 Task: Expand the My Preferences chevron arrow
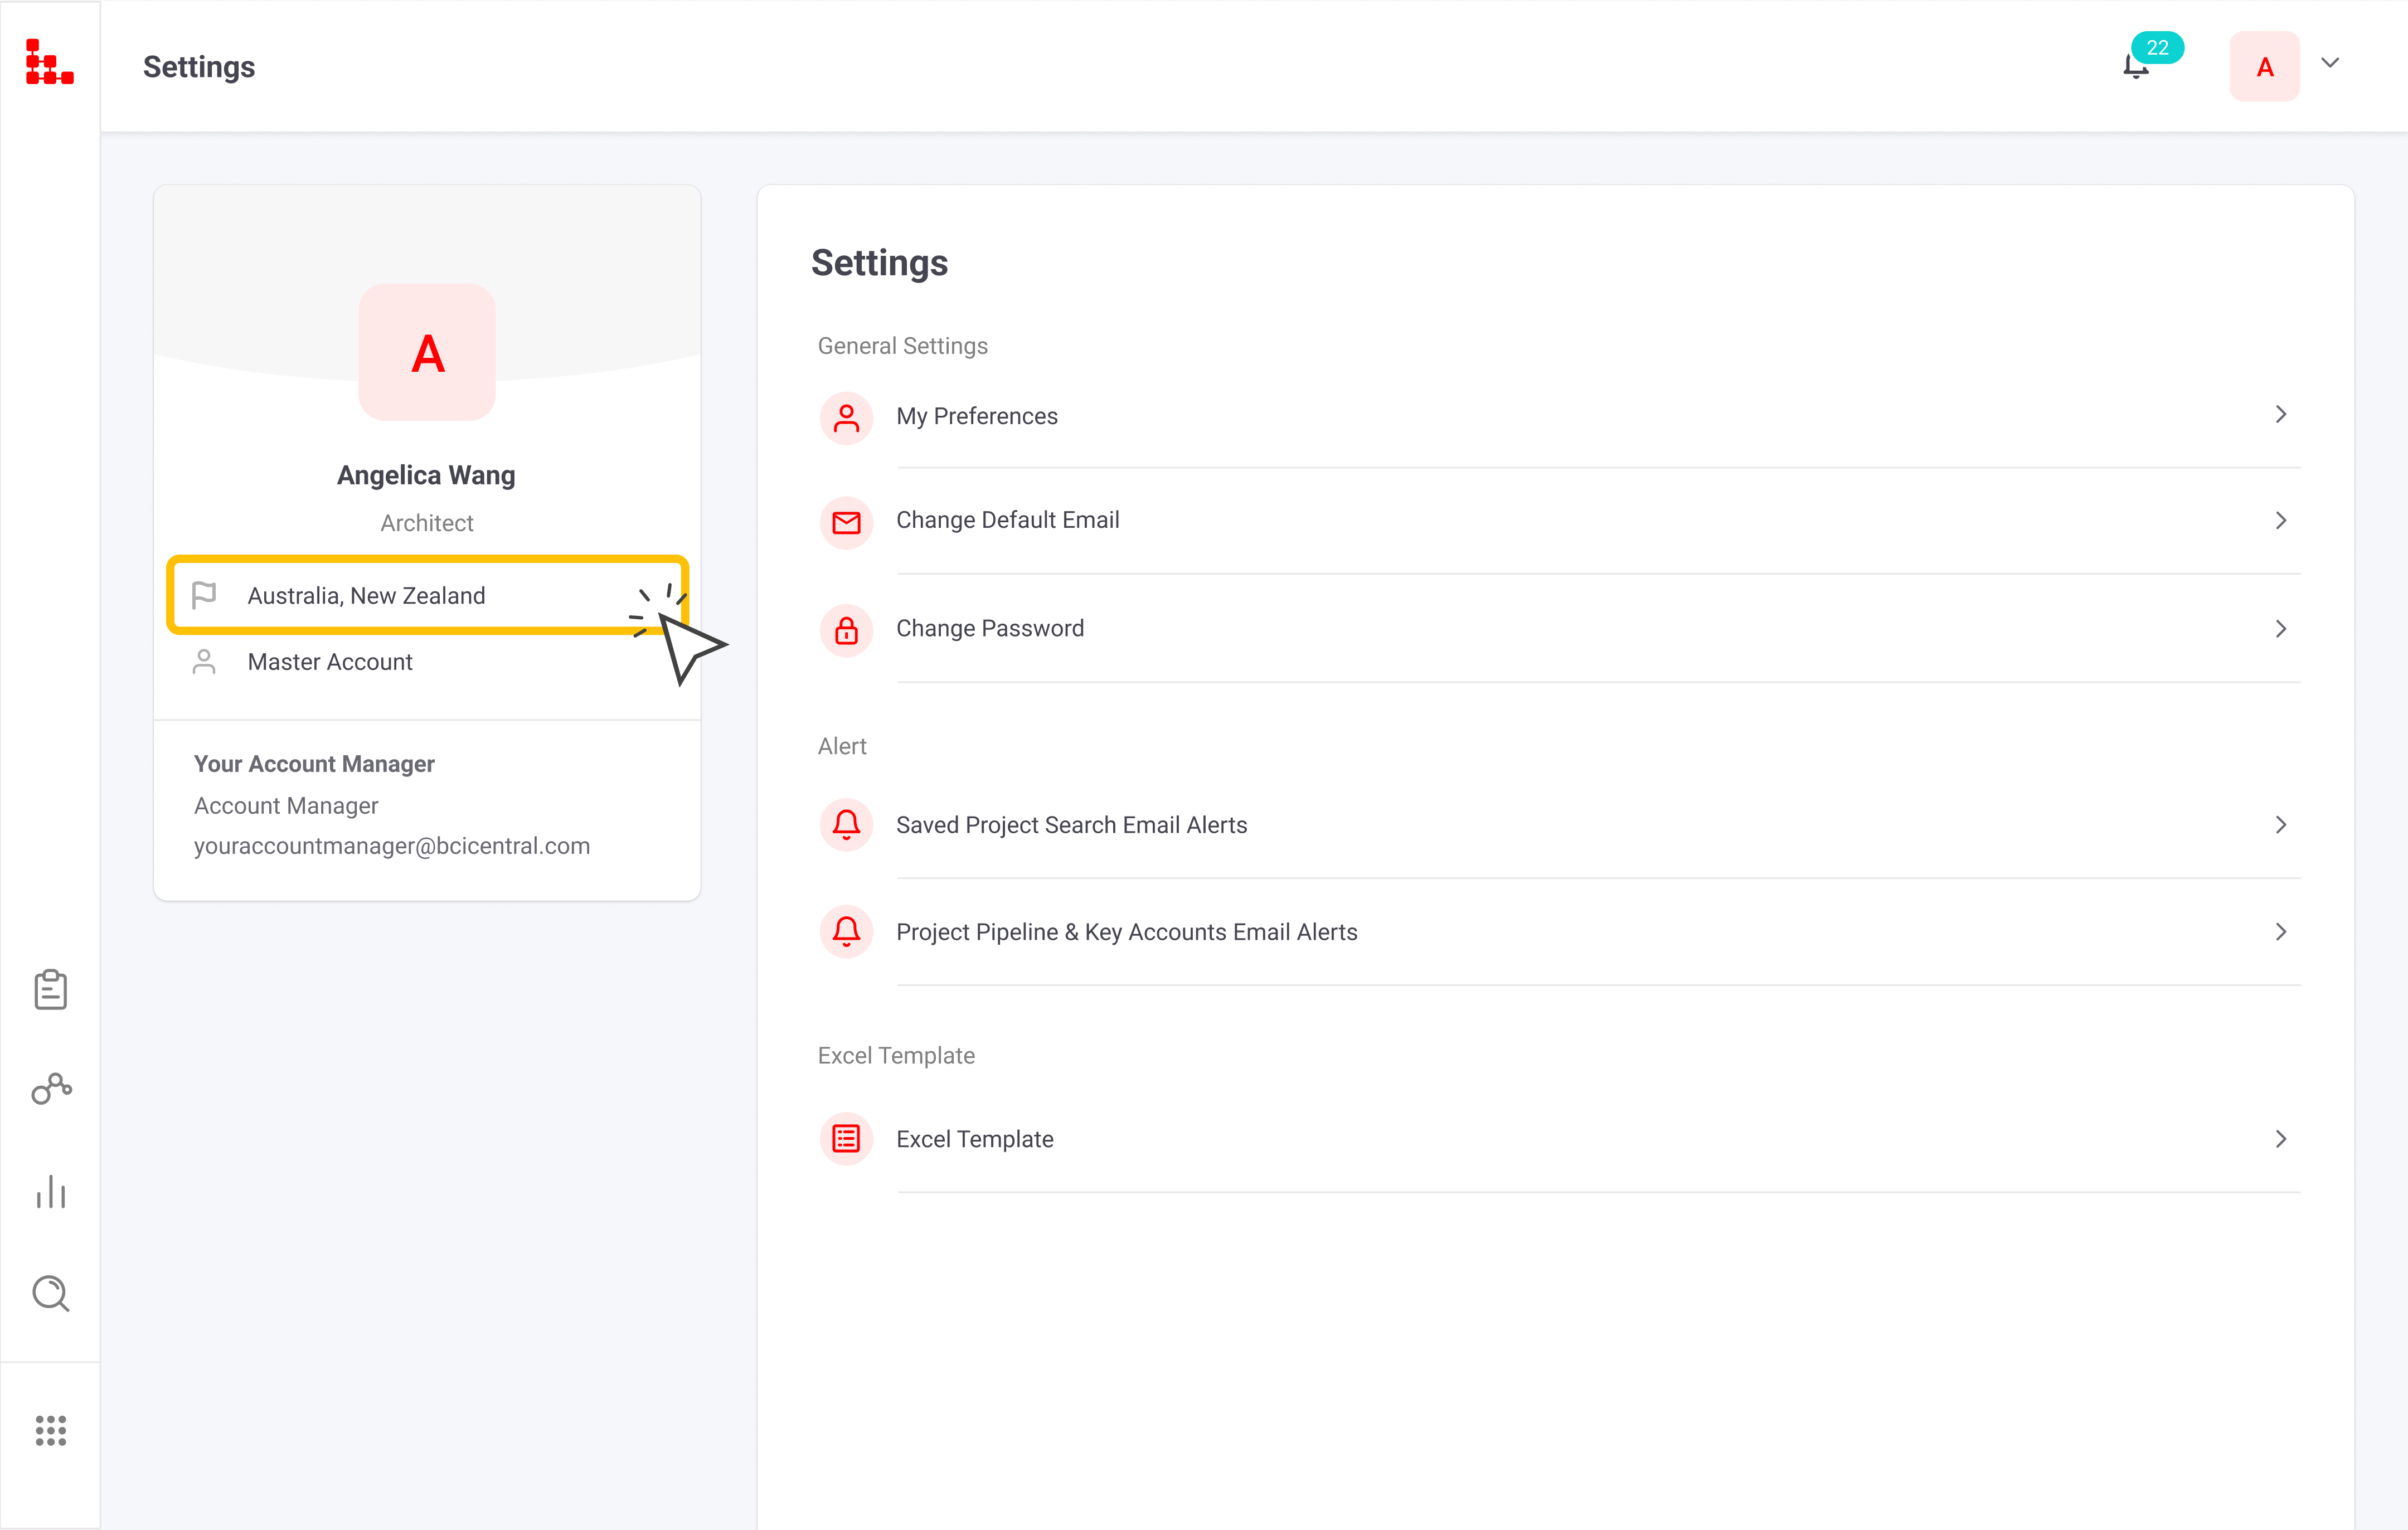tap(2281, 415)
